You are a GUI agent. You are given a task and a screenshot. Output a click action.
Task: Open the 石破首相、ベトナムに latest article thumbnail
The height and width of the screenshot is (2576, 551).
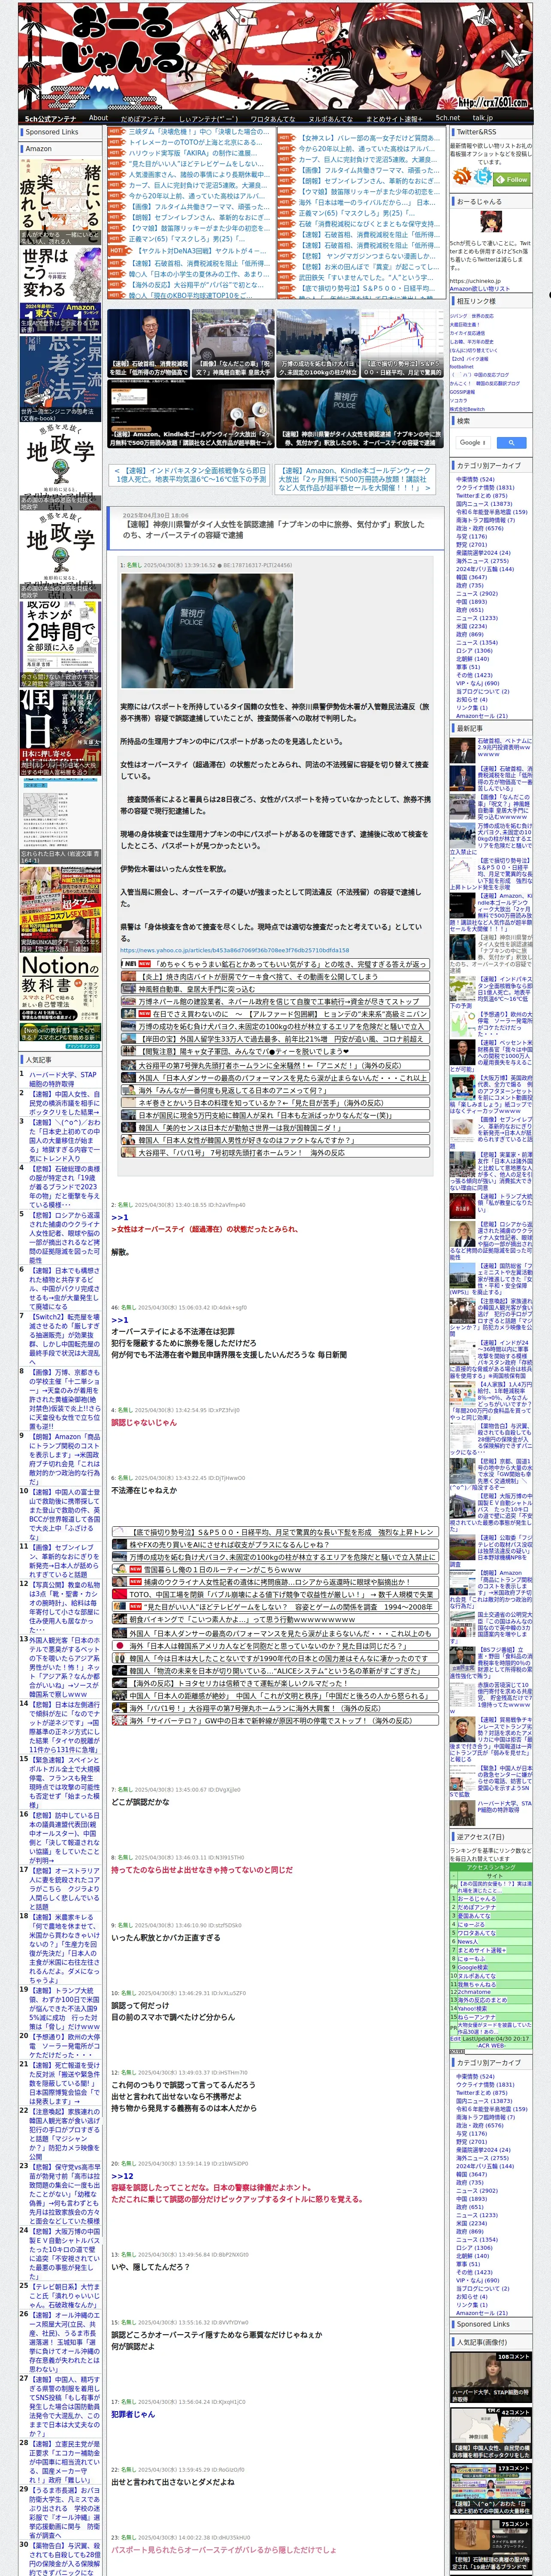pyautogui.click(x=462, y=750)
